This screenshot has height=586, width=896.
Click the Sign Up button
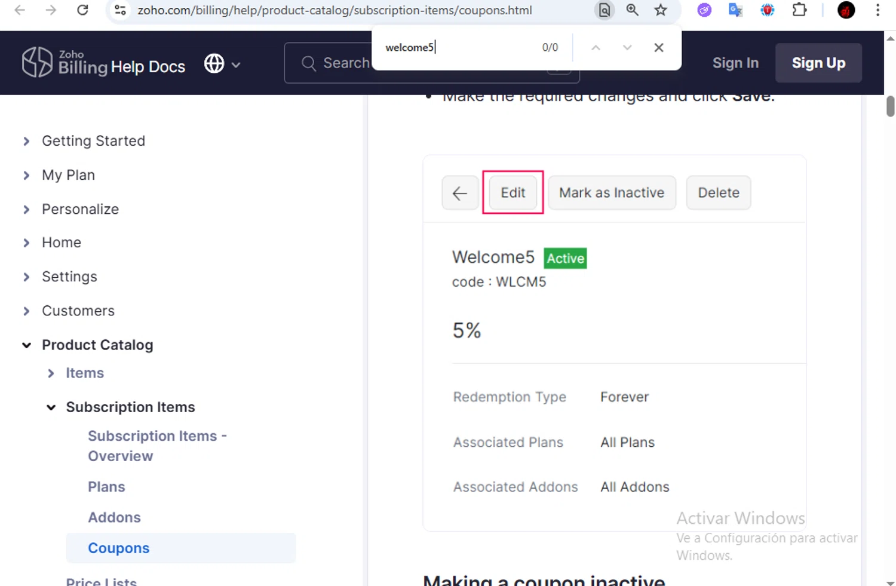(818, 63)
